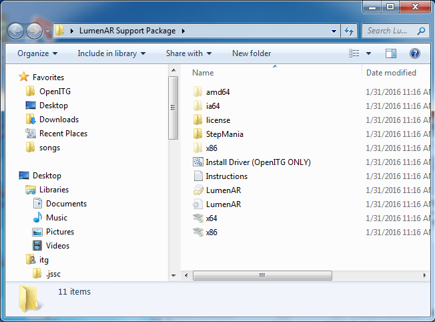
Task: Expand the arrow before LumenAR Support Package
Action: pyautogui.click(x=72, y=31)
